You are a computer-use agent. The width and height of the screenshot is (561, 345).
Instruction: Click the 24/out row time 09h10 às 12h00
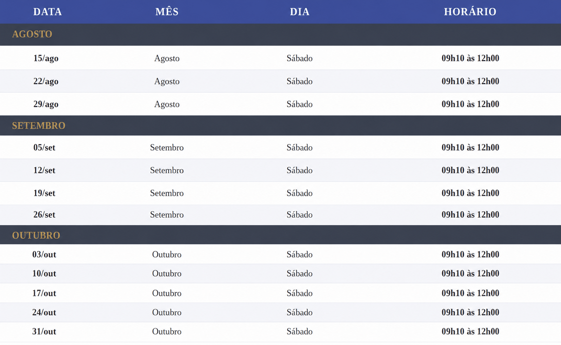(470, 312)
